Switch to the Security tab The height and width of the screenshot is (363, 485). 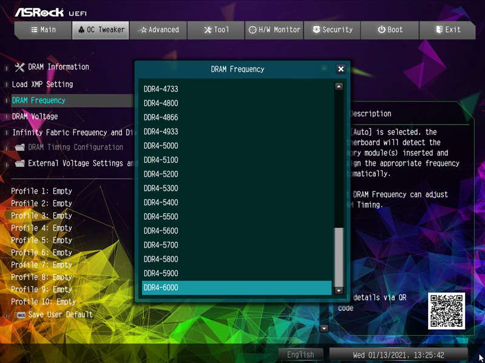[332, 30]
